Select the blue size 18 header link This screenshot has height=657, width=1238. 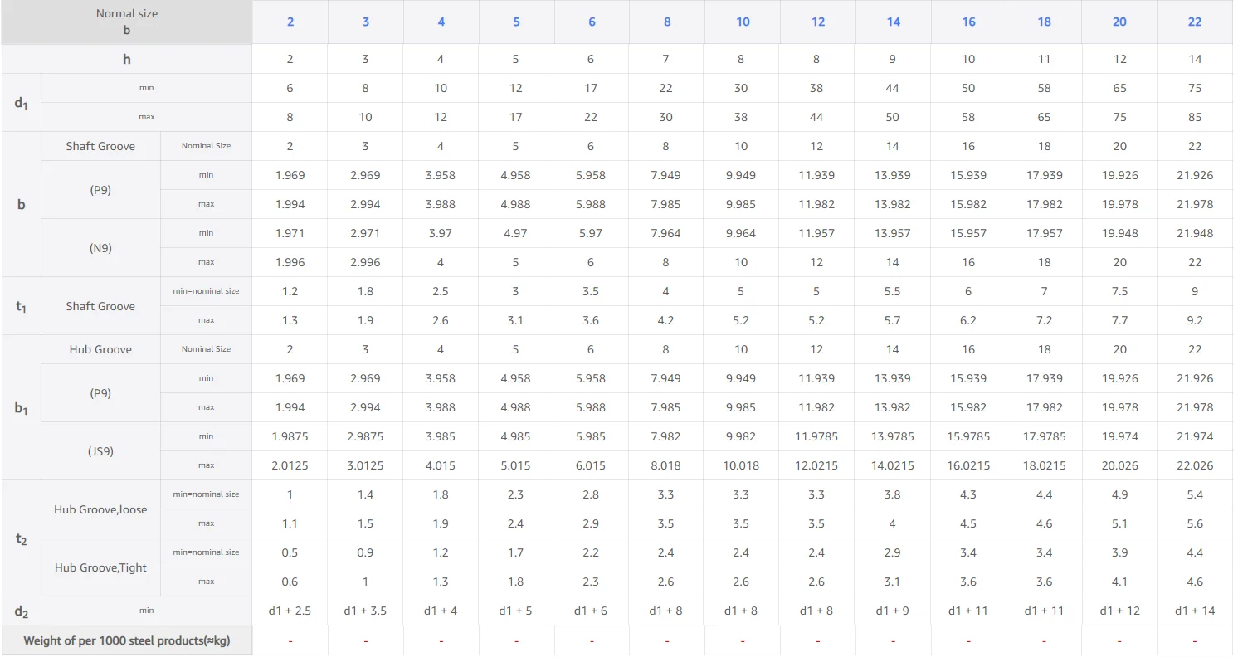click(1044, 22)
